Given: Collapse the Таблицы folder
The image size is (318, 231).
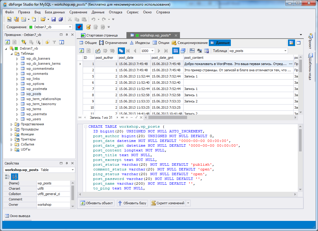Looking at the screenshot, I should pyautogui.click(x=11, y=54).
